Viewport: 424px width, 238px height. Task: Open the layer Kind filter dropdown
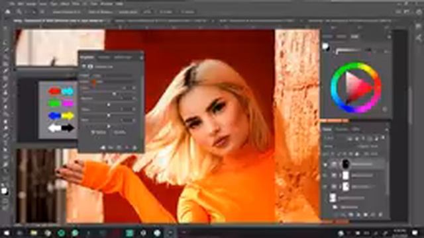(x=334, y=138)
